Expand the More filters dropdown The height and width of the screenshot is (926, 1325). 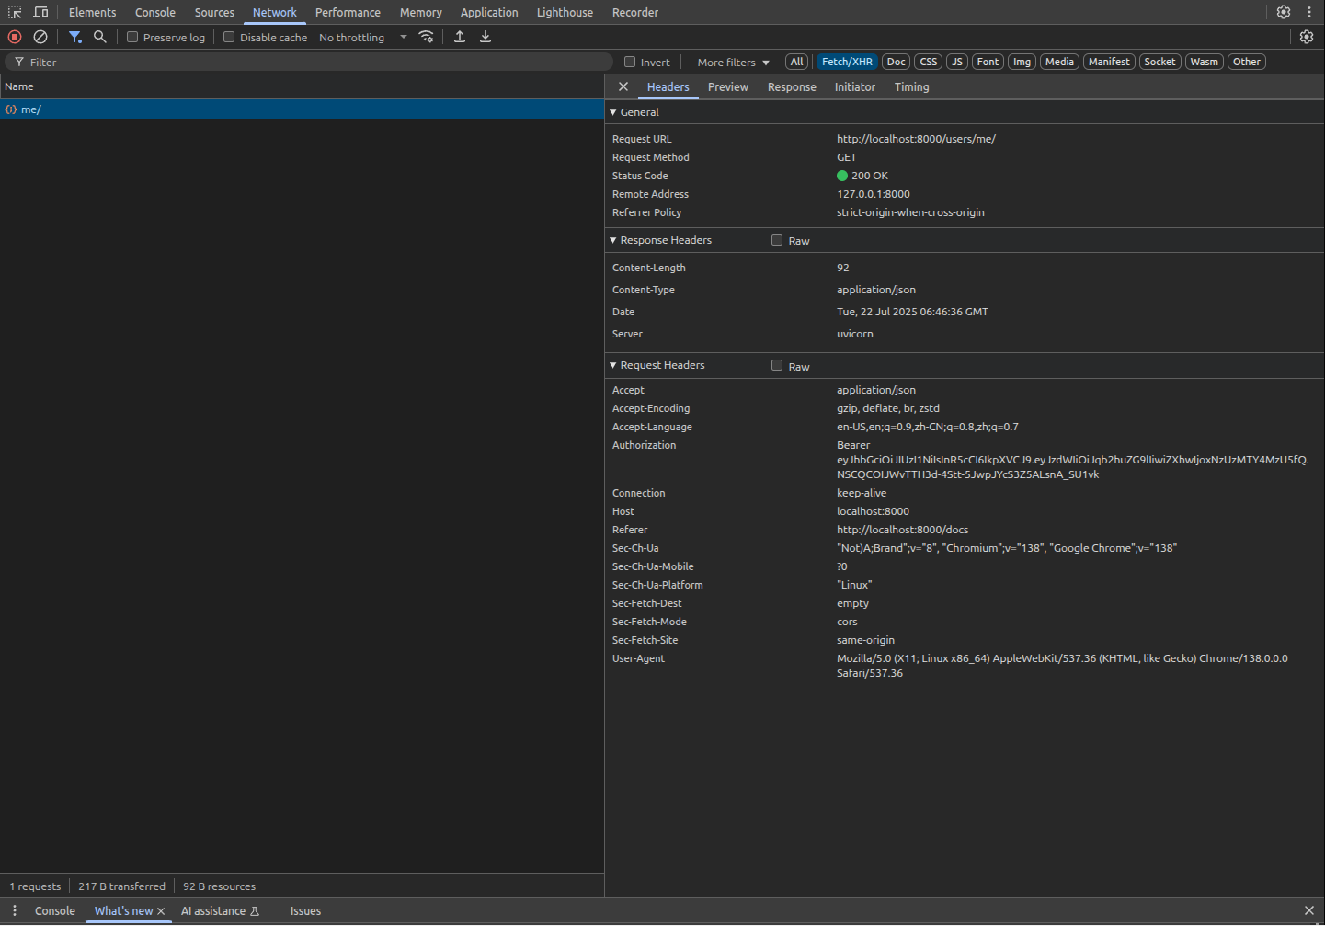(x=733, y=63)
